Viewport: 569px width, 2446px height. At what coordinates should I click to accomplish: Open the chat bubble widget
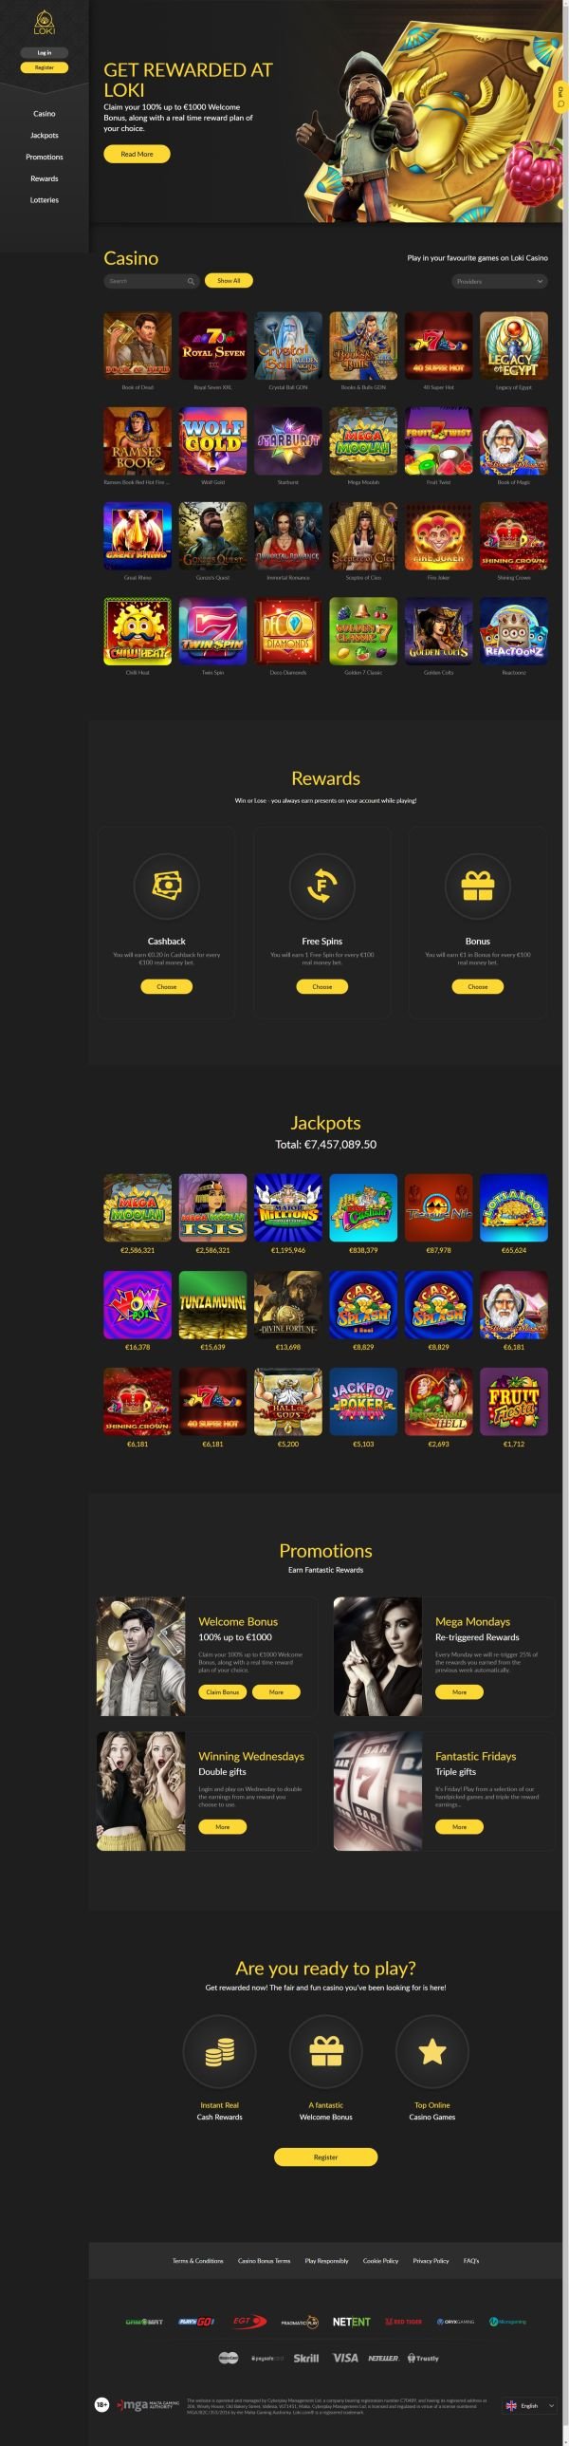(560, 96)
